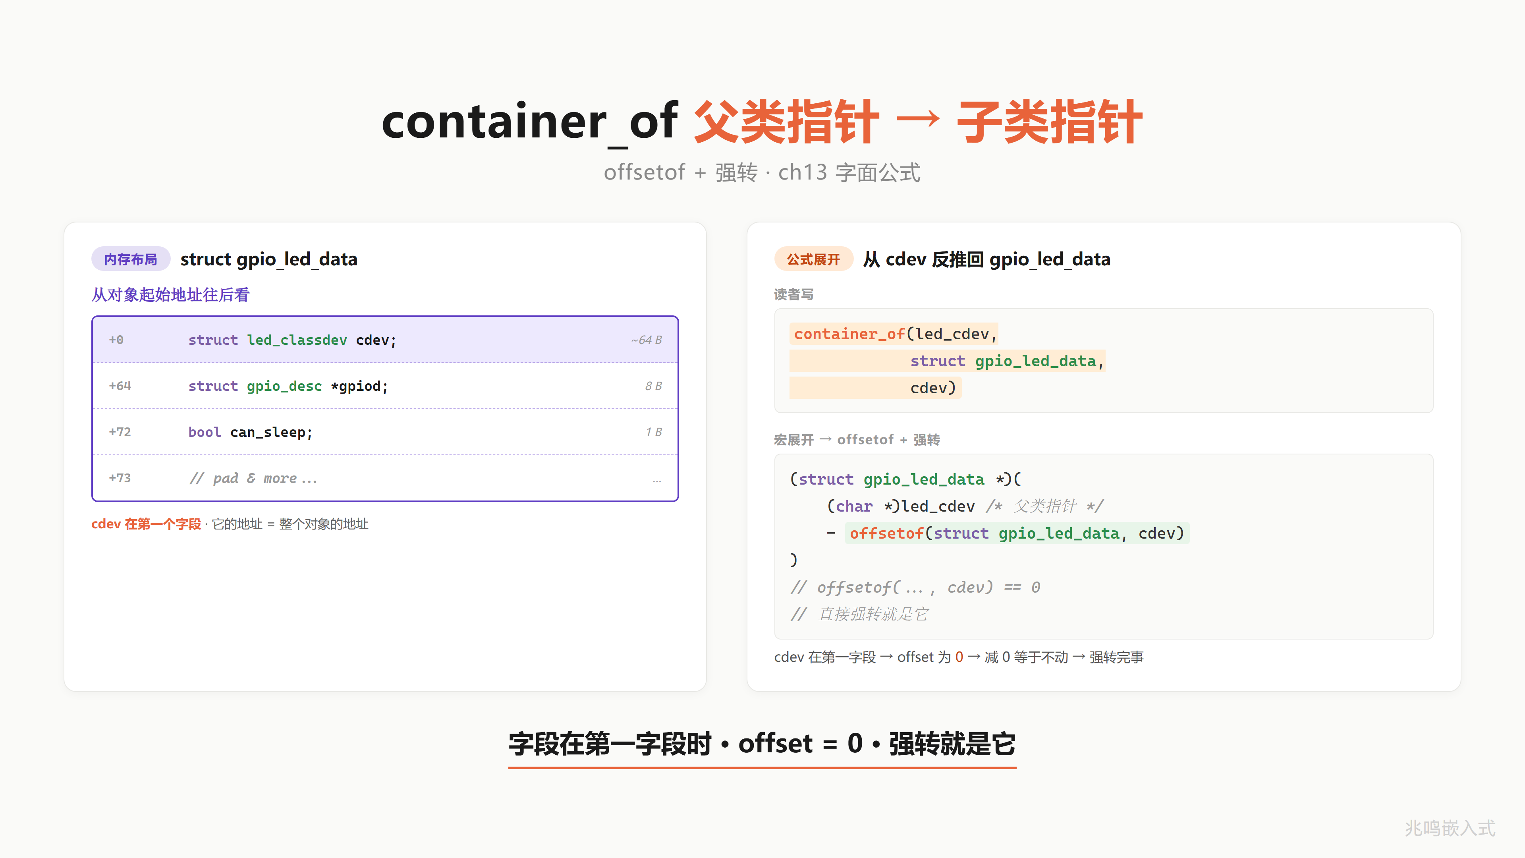The image size is (1525, 858).
Task: Click the '内存布局' purple badge
Action: tap(130, 259)
